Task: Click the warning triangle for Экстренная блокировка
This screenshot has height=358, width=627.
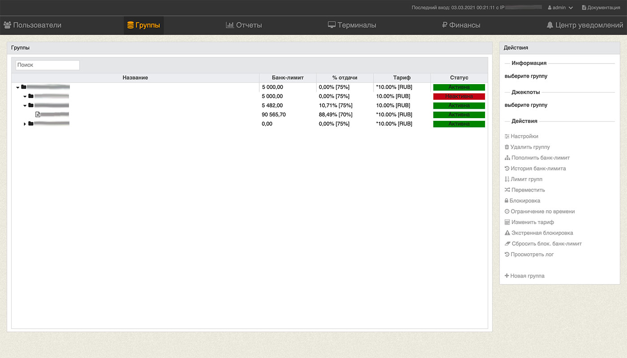Action: tap(507, 233)
